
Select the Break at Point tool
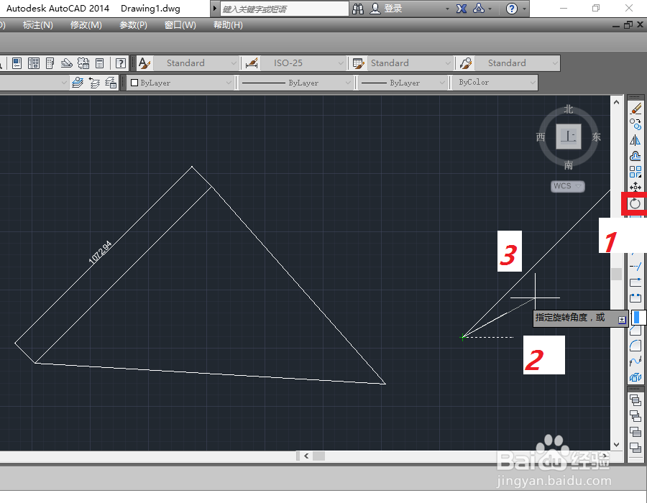pyautogui.click(x=635, y=282)
